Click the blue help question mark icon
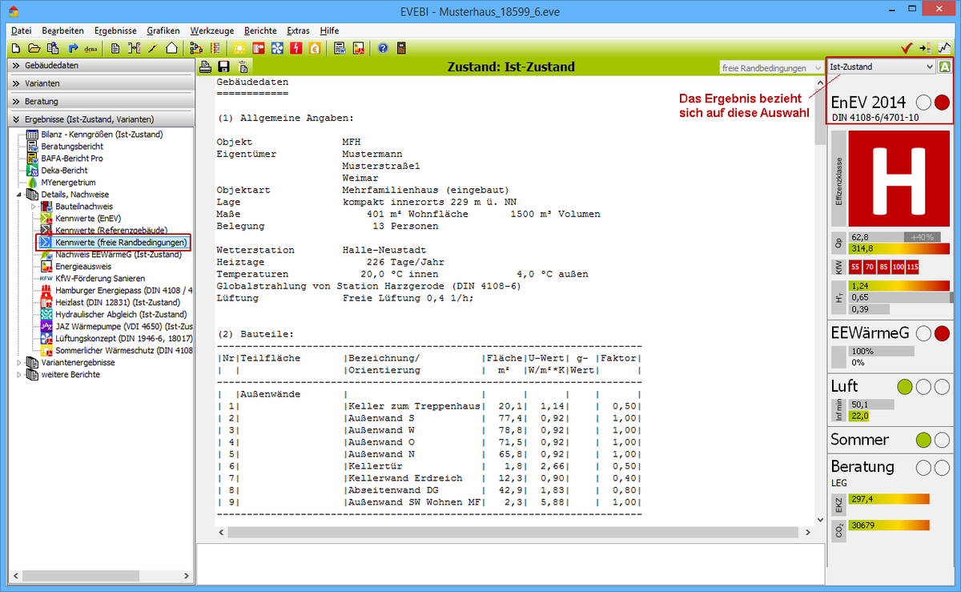This screenshot has height=592, width=961. (383, 48)
